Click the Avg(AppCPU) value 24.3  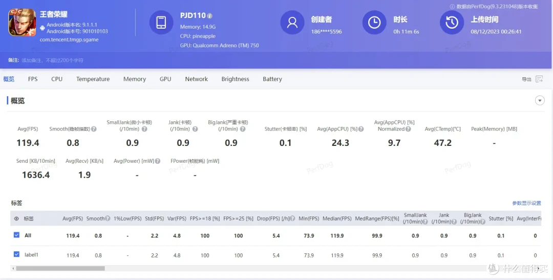tap(341, 143)
